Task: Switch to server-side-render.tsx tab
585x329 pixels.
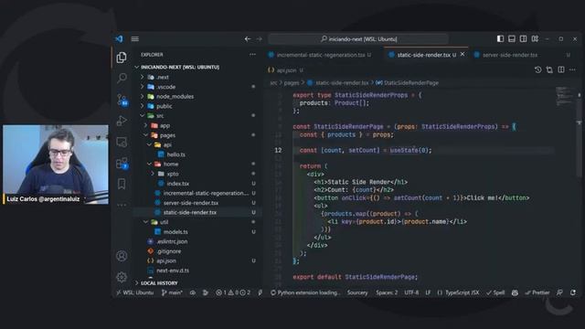Action: pos(510,55)
